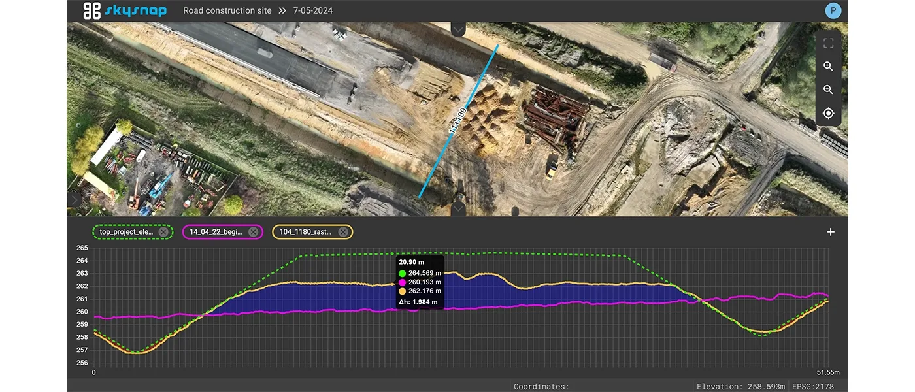Click the green dot in the chart tooltip
Image resolution: width=915 pixels, height=392 pixels.
click(402, 273)
